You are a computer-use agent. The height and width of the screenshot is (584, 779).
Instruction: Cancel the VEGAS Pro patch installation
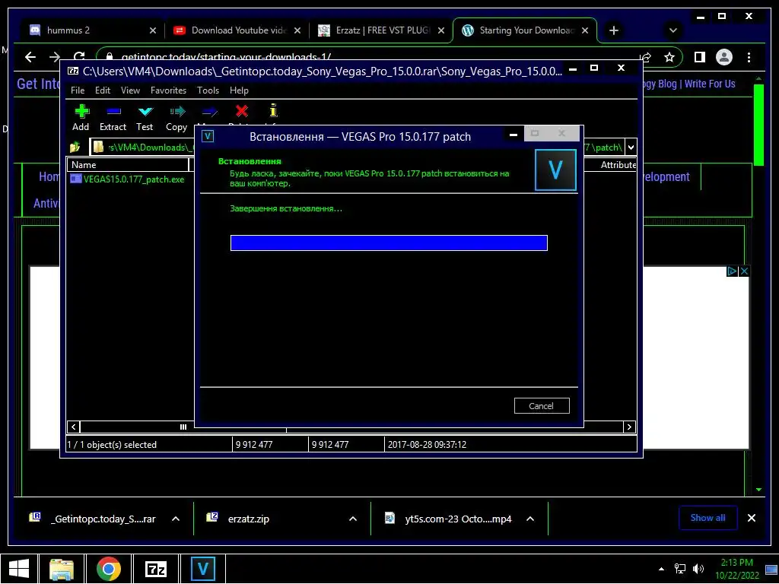(x=542, y=406)
